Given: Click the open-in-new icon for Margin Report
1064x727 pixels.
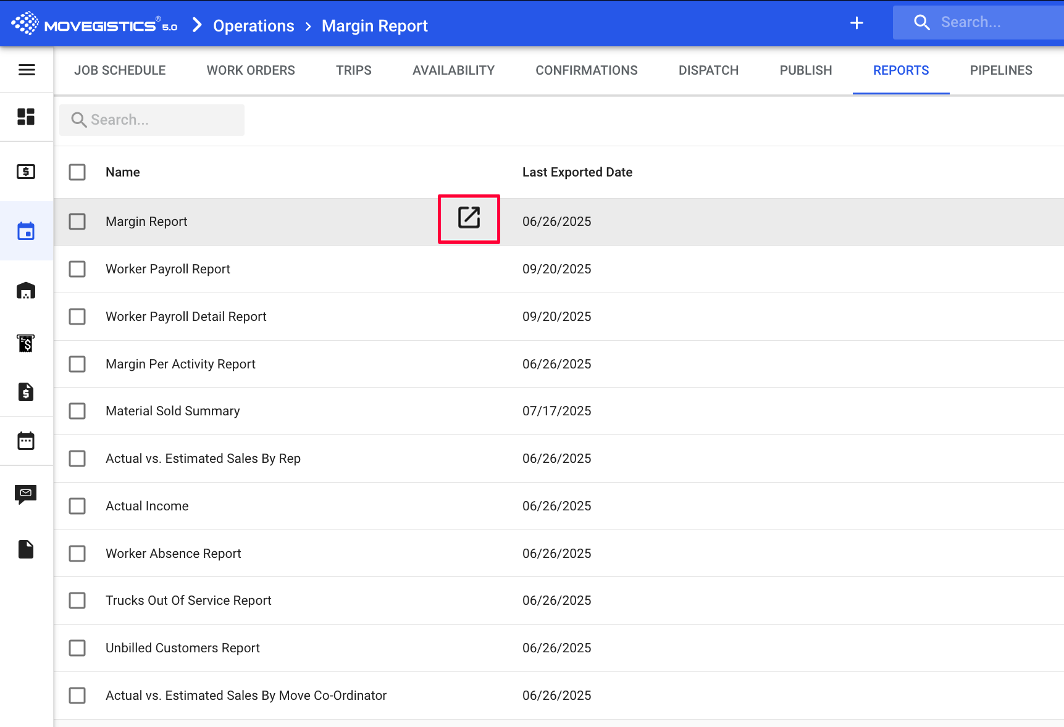Looking at the screenshot, I should point(469,218).
